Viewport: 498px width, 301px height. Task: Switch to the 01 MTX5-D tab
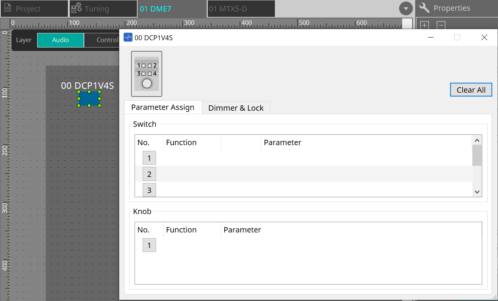click(x=241, y=8)
